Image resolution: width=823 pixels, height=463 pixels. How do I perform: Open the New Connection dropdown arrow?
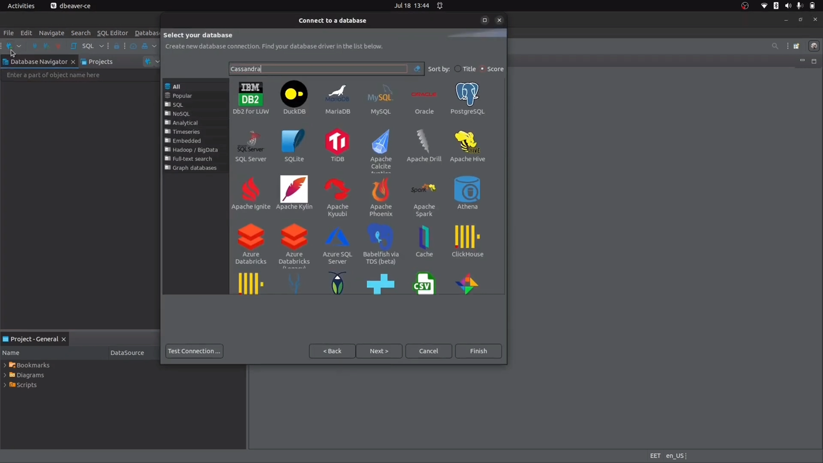19,46
